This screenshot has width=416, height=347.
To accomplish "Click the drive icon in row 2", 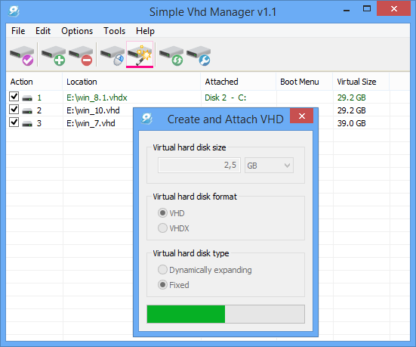I will [x=27, y=111].
